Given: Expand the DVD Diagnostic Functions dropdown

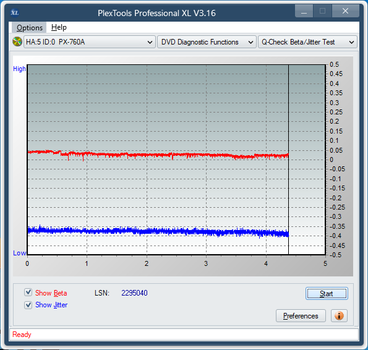Looking at the screenshot, I should [x=207, y=42].
